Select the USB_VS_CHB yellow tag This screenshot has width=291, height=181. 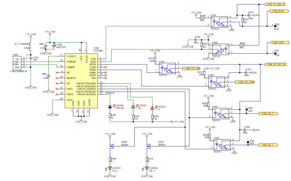click(x=245, y=82)
